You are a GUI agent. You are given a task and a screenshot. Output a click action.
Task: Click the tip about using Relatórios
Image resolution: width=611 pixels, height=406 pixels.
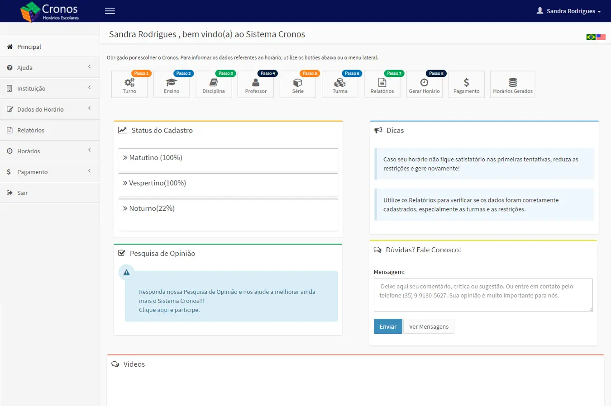click(x=484, y=204)
